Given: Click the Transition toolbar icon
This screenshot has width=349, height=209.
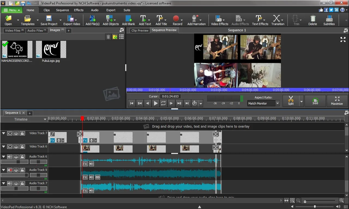Looking at the screenshot, I should [x=276, y=19].
